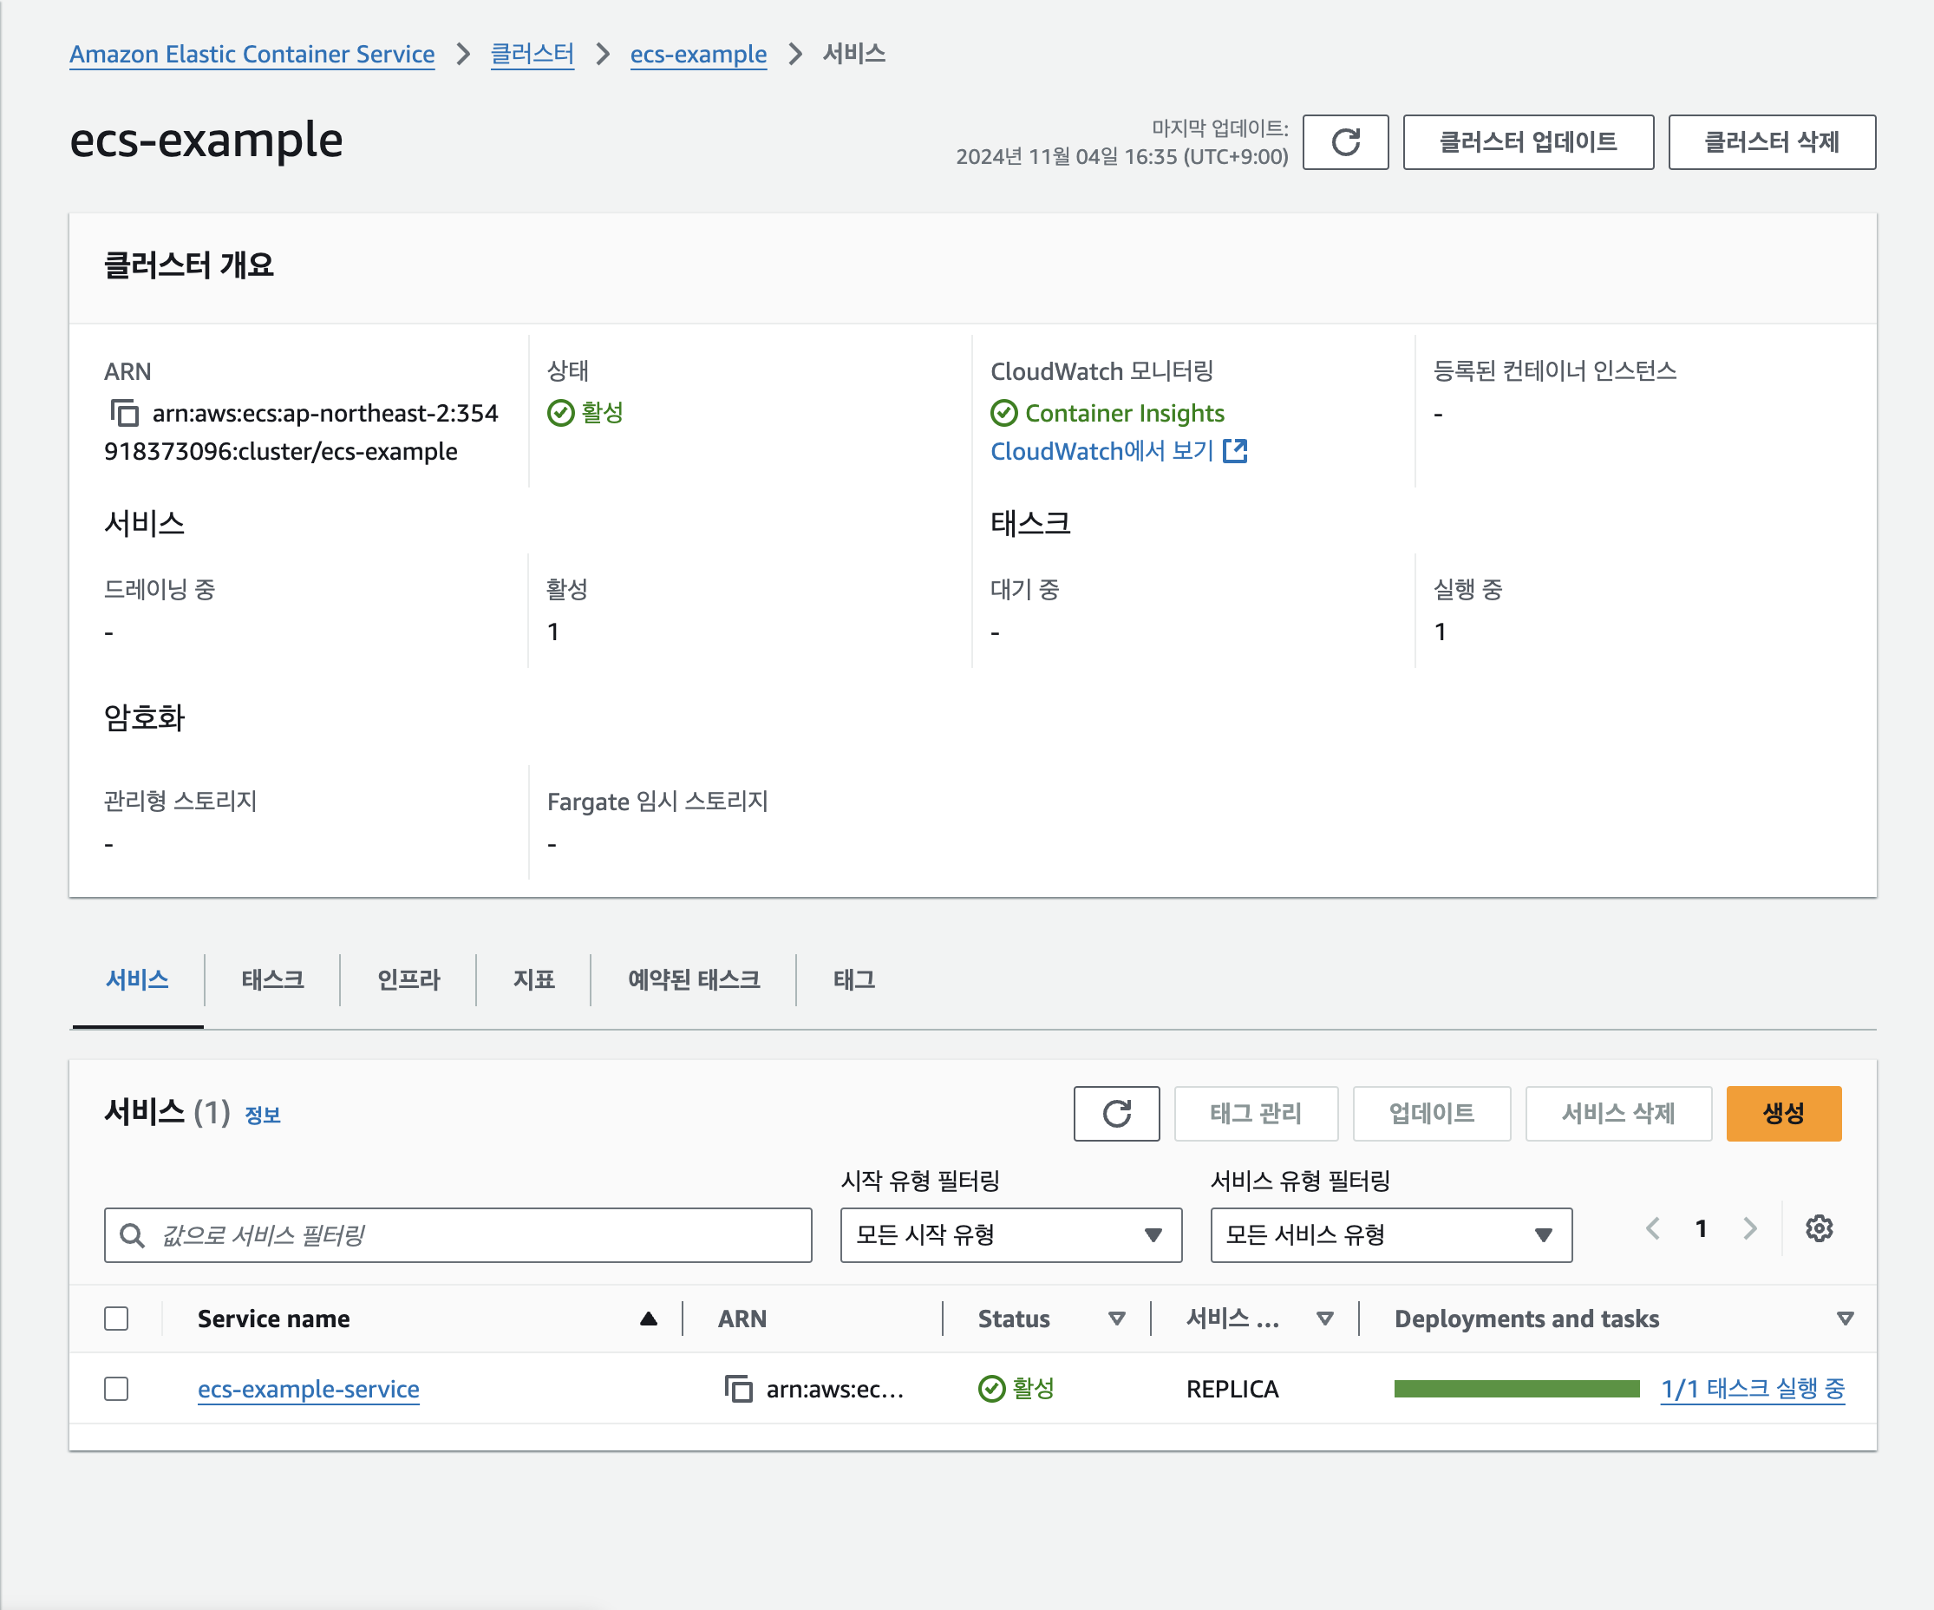Open the ecs-example-service link
The height and width of the screenshot is (1610, 1934).
[309, 1389]
